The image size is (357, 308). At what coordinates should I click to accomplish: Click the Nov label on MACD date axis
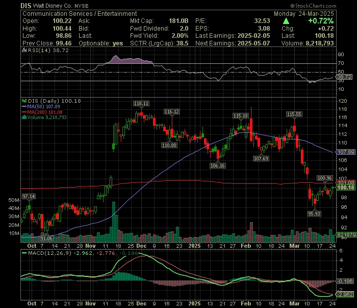[x=90, y=304]
